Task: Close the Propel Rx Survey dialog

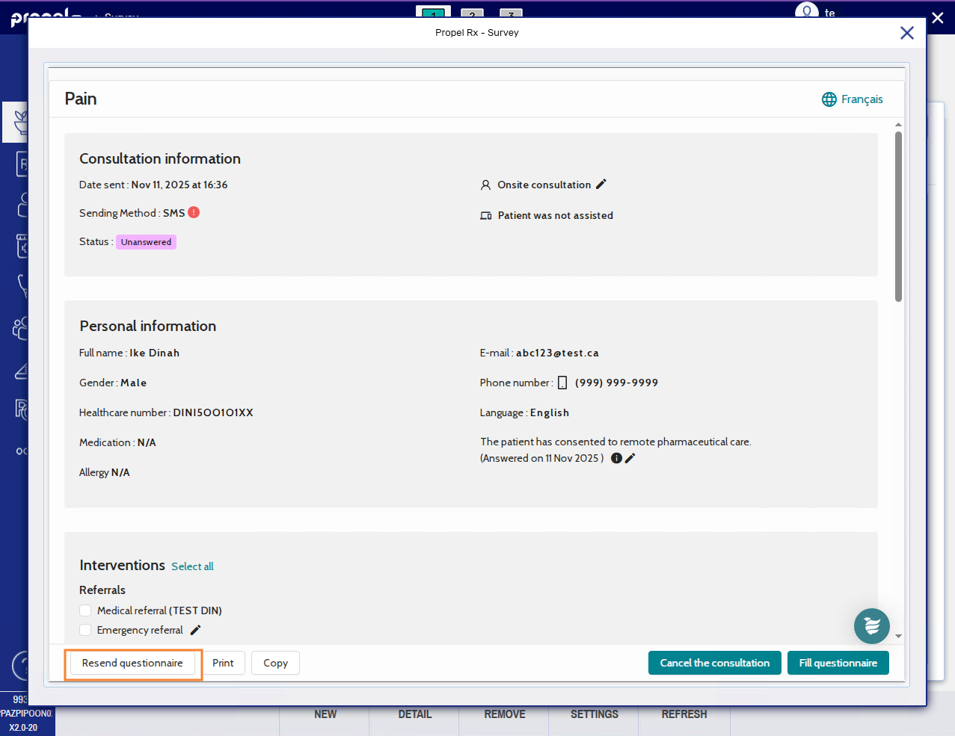Action: (906, 33)
